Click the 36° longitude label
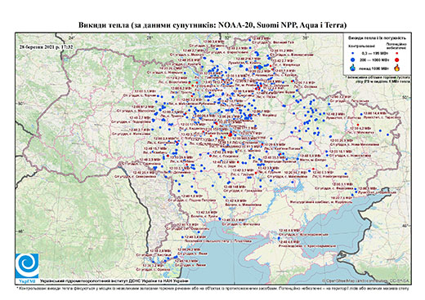Viewport: 425px width, 300px height. coord(305,37)
